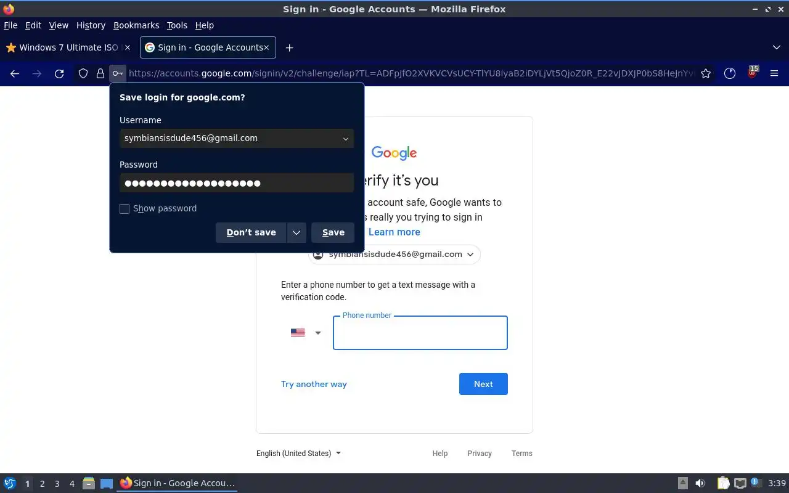This screenshot has width=789, height=493.
Task: Open the Help link in page footer
Action: [x=440, y=453]
